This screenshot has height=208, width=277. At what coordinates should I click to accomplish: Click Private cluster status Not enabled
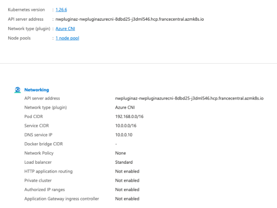click(x=127, y=180)
